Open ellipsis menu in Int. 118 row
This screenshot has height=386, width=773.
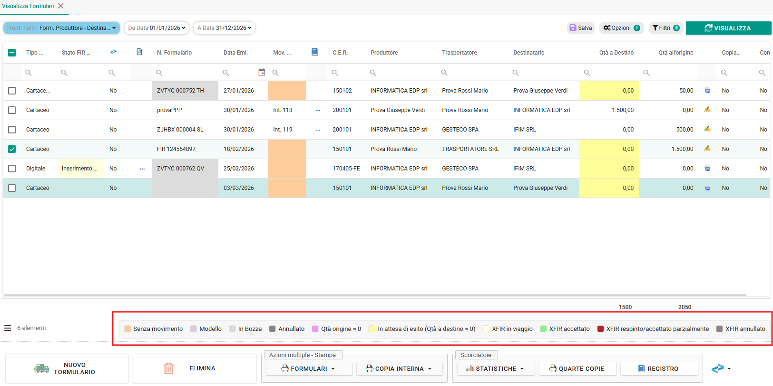(318, 110)
